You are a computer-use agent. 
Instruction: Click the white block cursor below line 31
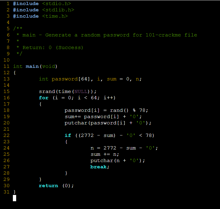click(x=14, y=198)
